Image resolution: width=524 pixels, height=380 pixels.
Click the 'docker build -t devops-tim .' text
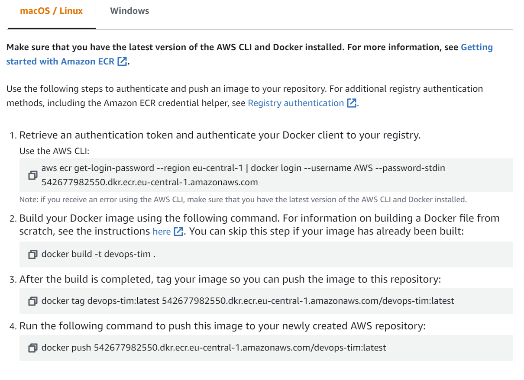(x=98, y=254)
